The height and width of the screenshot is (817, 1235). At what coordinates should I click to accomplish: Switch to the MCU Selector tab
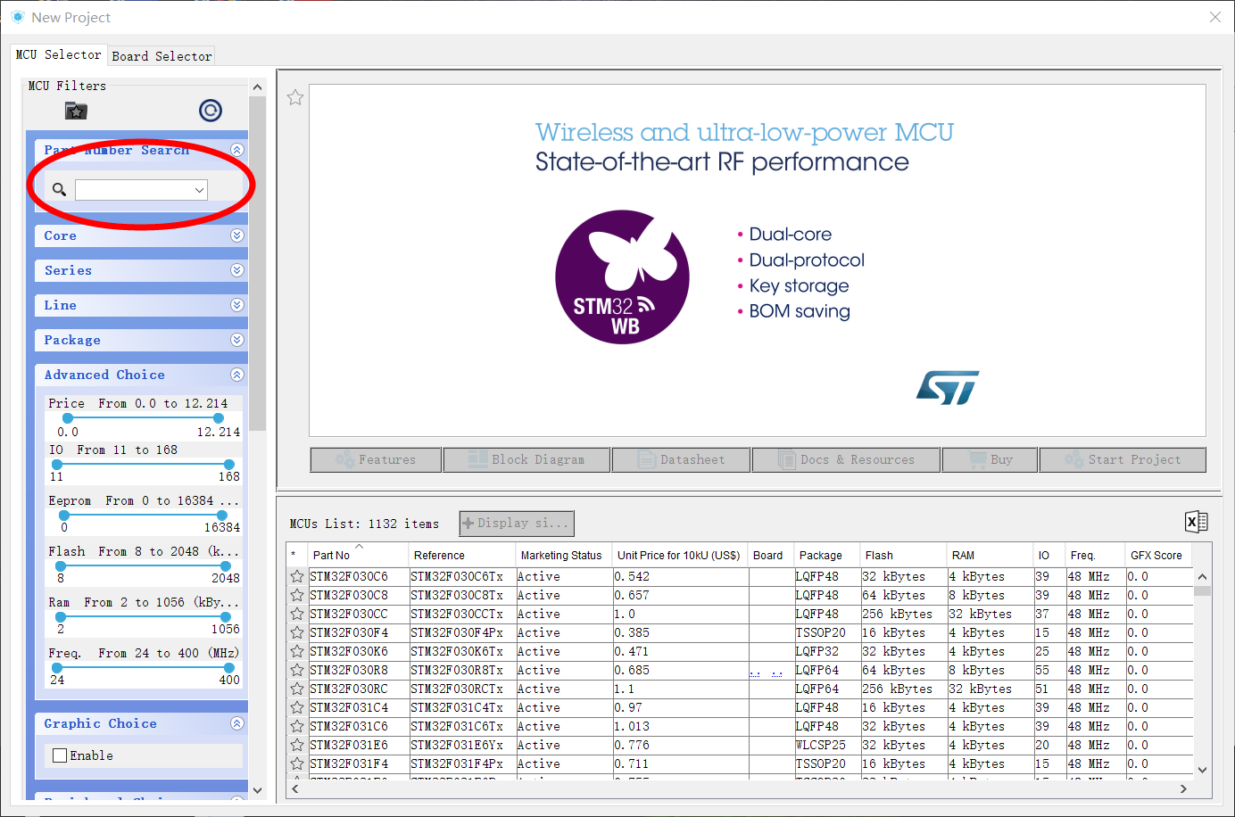coord(59,54)
